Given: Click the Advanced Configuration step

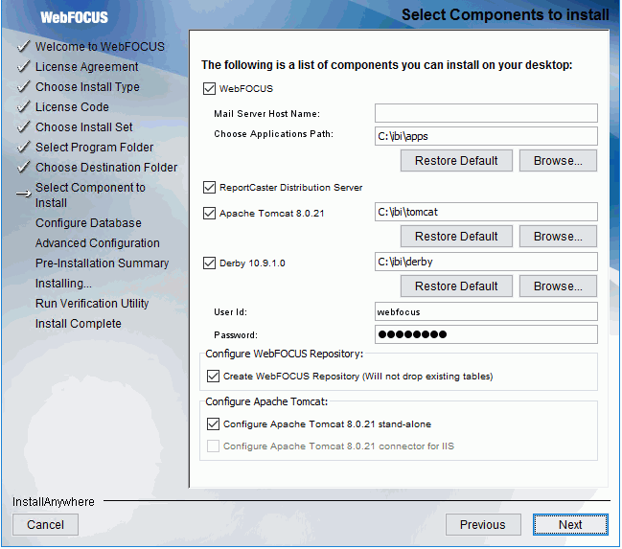Looking at the screenshot, I should point(98,242).
